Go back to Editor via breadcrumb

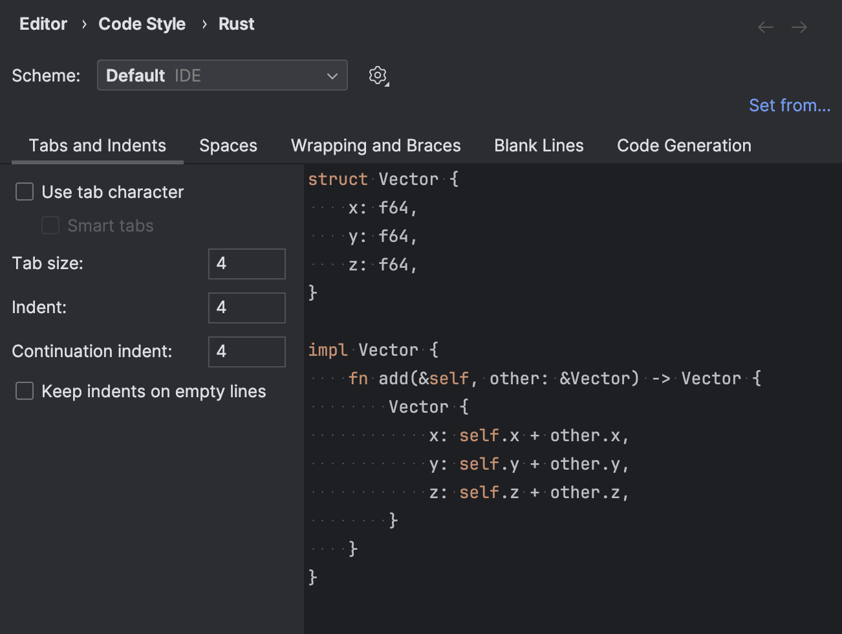point(43,24)
